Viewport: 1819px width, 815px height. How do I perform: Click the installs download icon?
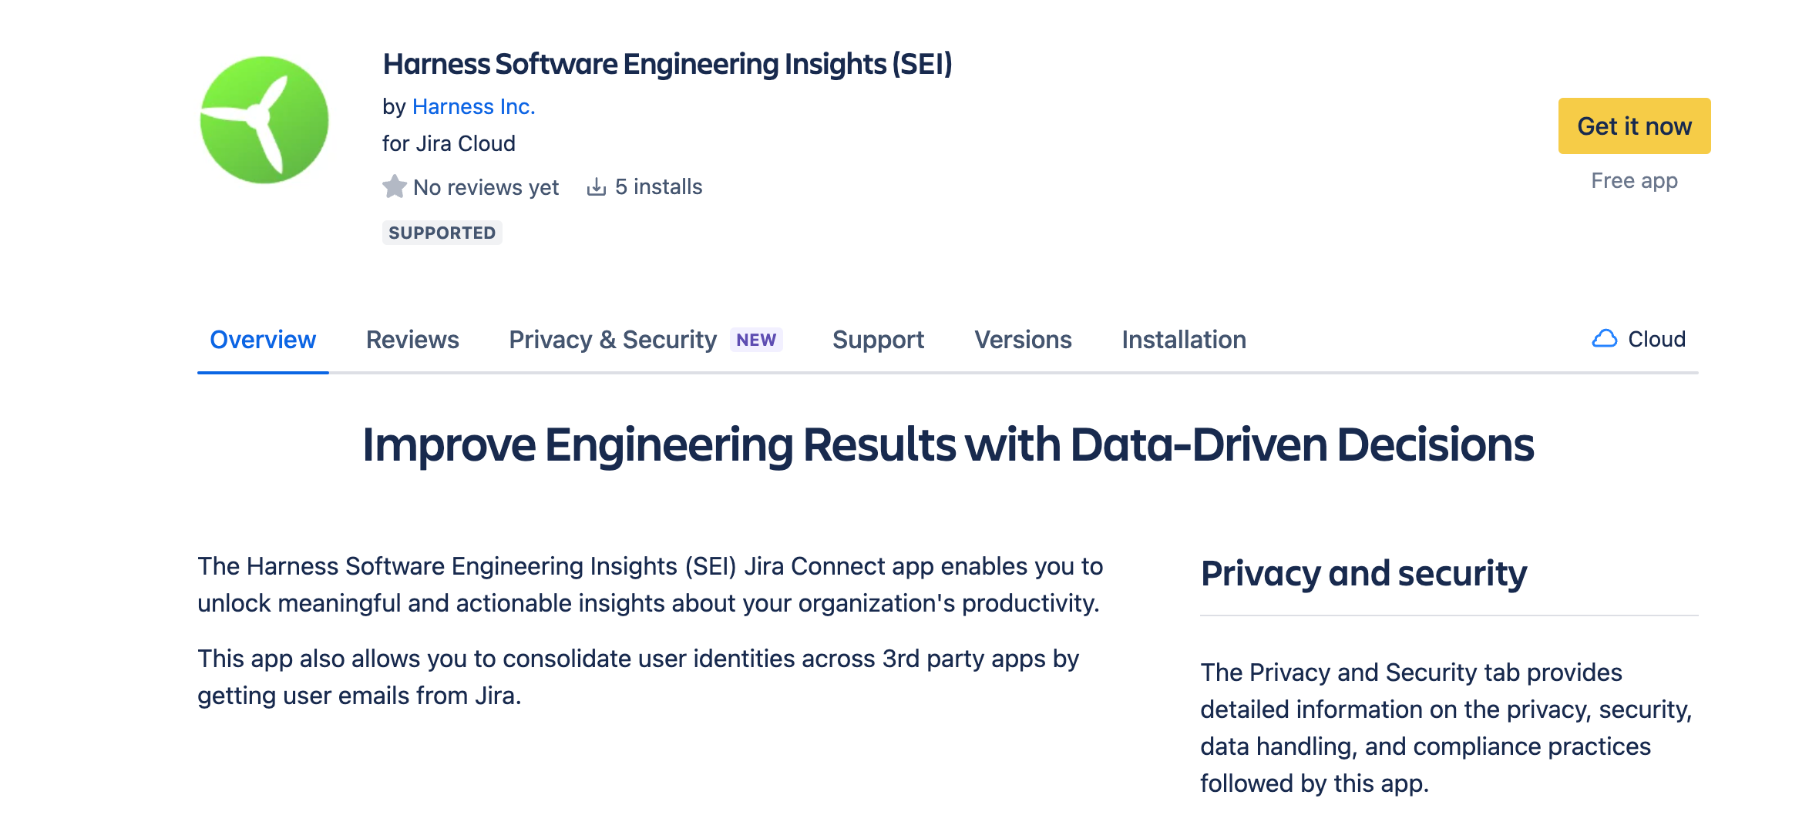(597, 186)
